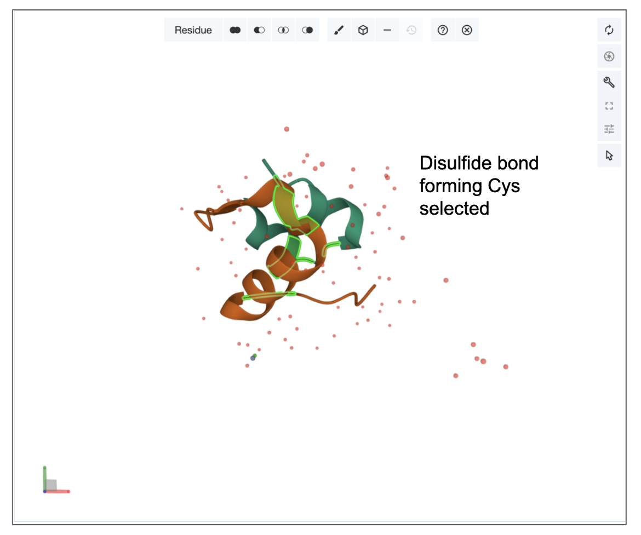Open the screenshot aperture icon
This screenshot has width=641, height=535.
coord(609,56)
